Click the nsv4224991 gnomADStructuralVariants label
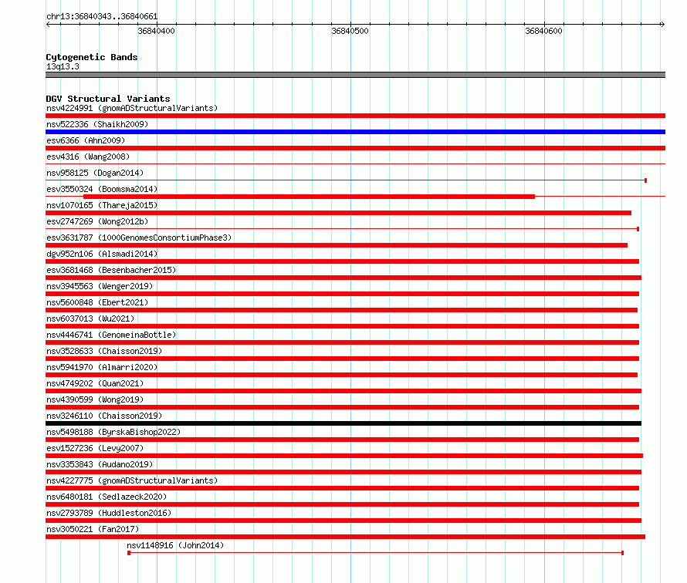The image size is (687, 583). pos(132,108)
